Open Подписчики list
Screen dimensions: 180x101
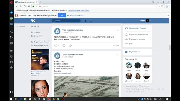click(x=131, y=59)
